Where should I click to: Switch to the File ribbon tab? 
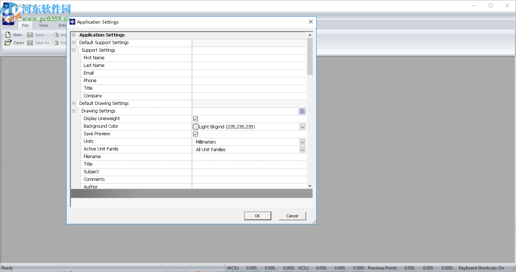[x=25, y=25]
